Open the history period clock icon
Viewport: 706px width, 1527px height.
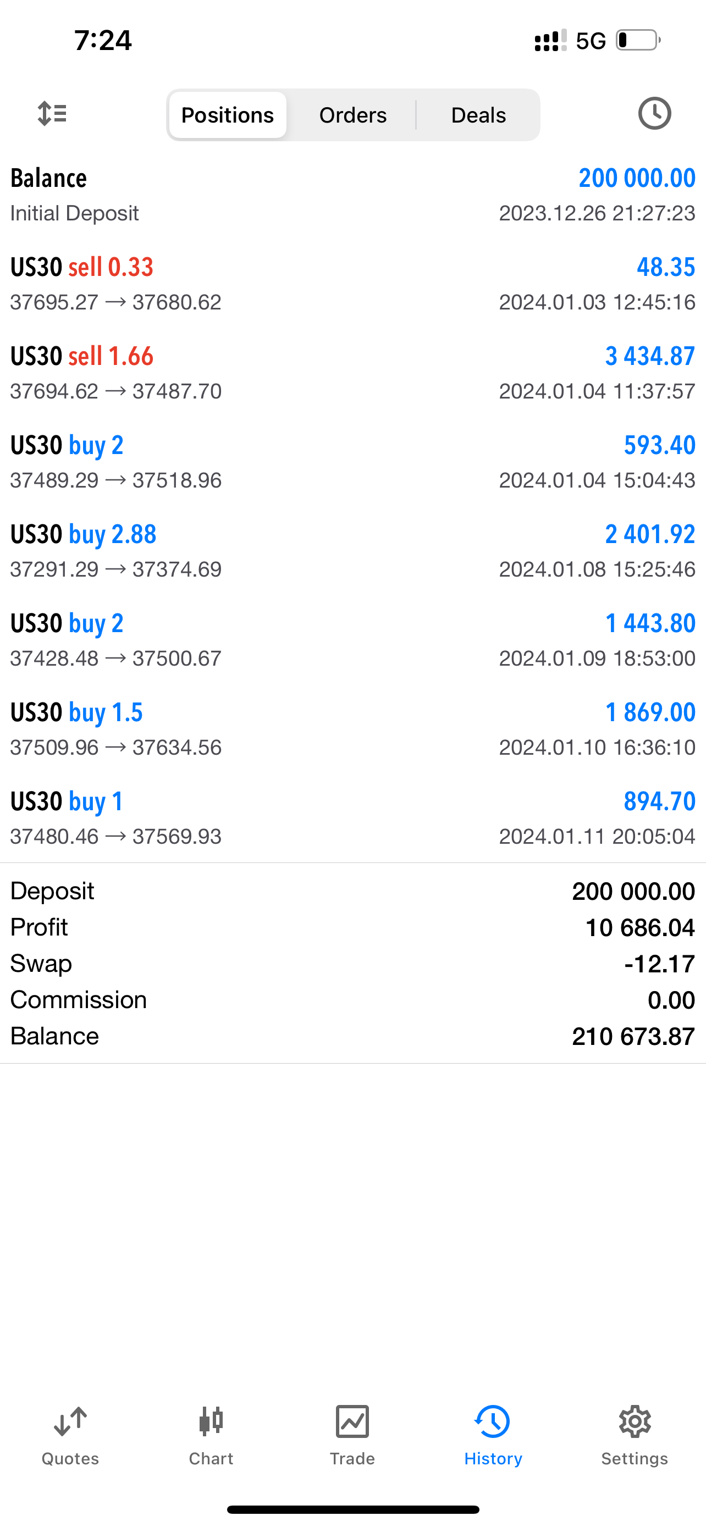pyautogui.click(x=654, y=113)
